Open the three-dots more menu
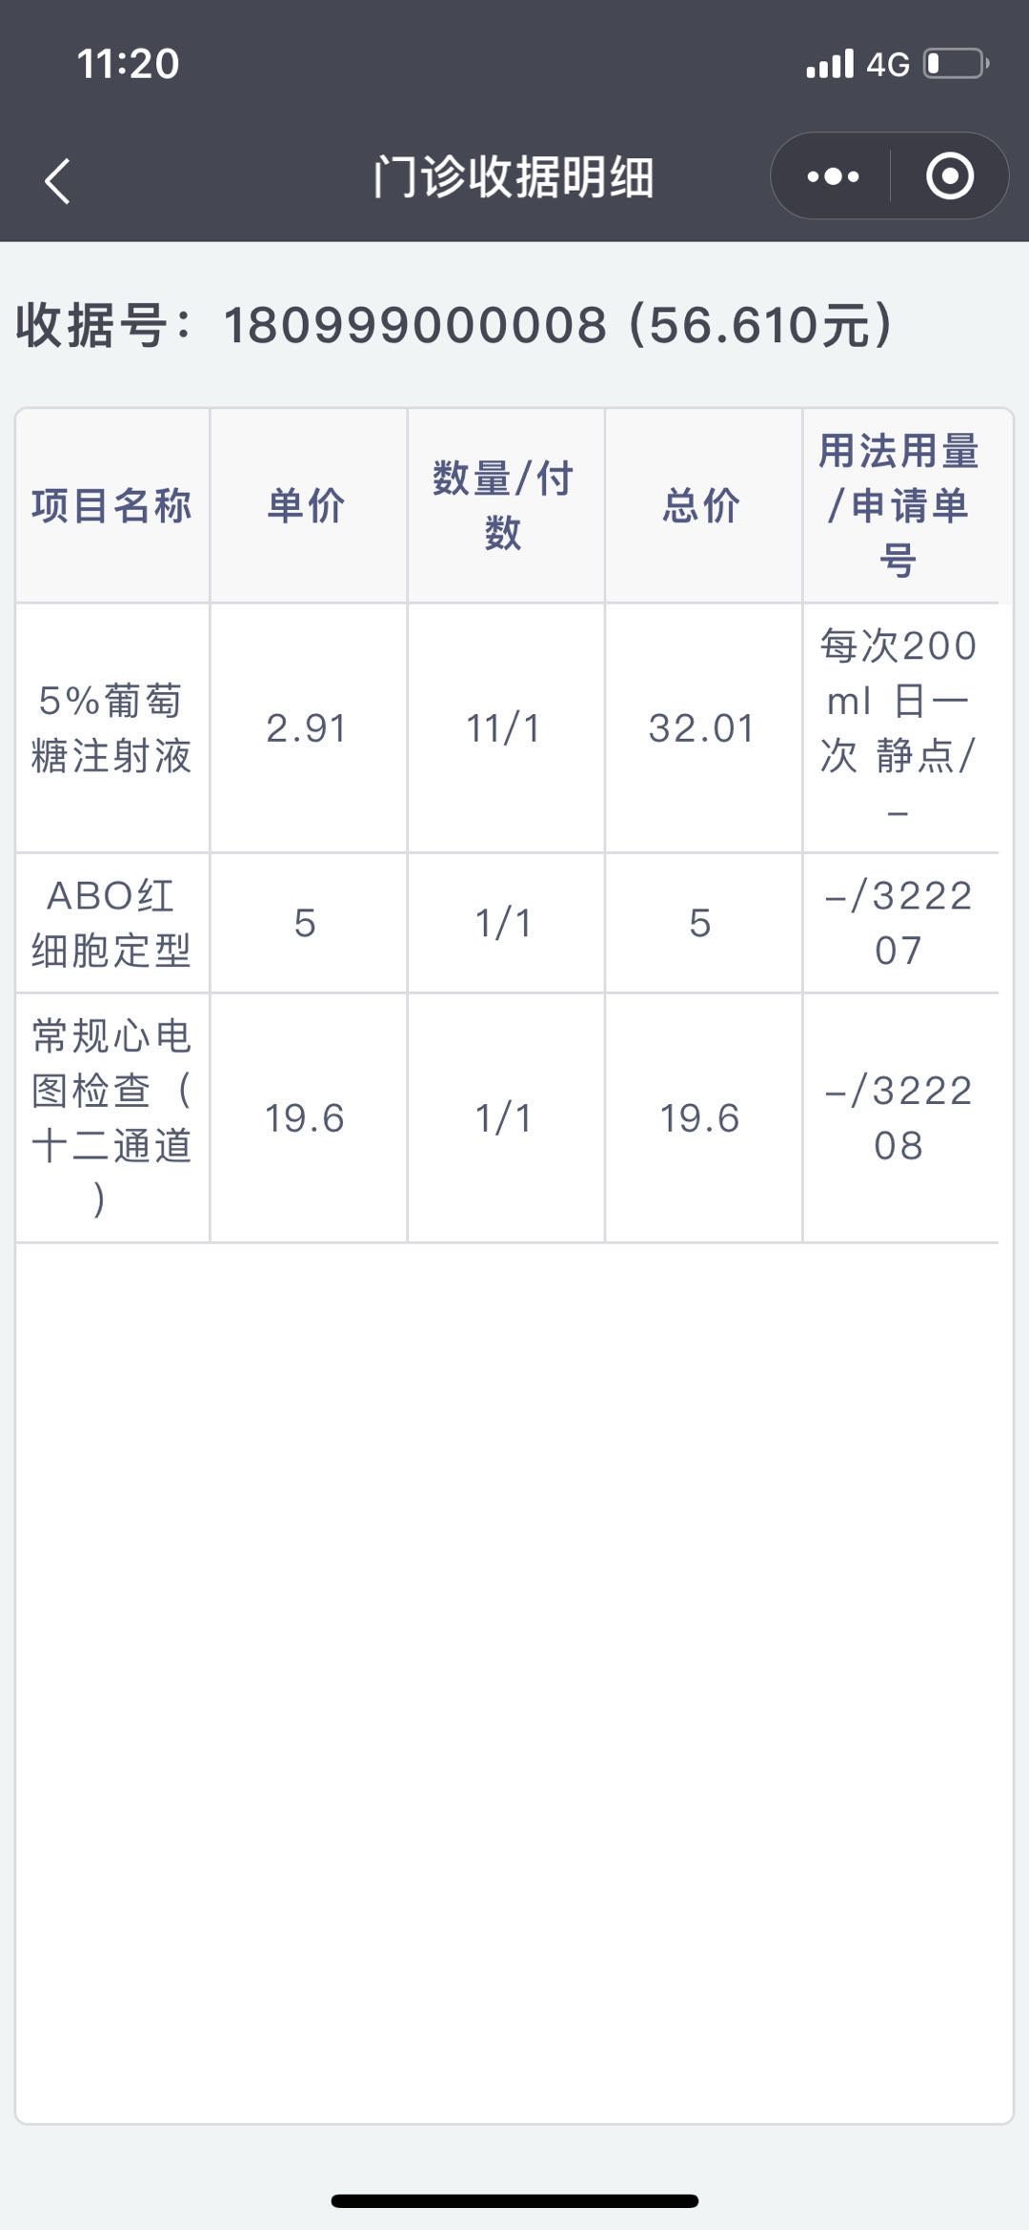This screenshot has height=2230, width=1029. coord(833,176)
